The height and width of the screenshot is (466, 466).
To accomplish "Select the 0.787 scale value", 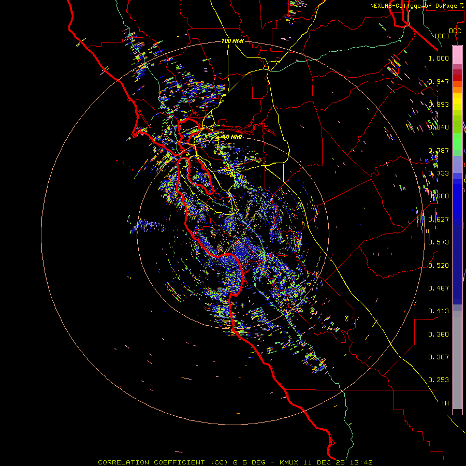I will (x=439, y=150).
